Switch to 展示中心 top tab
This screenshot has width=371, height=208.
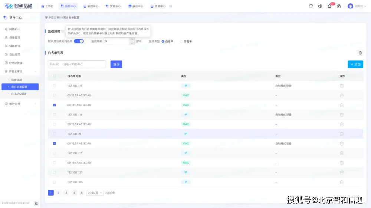click(x=135, y=6)
